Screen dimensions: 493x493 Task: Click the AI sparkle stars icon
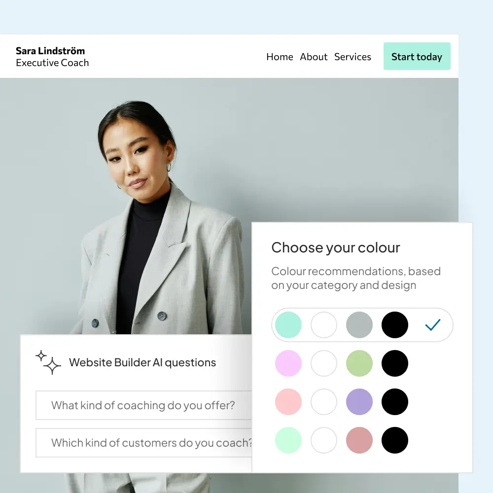click(x=48, y=362)
